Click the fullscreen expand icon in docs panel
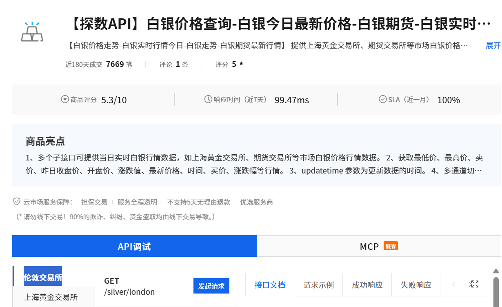The image size is (502, 307). tap(474, 284)
